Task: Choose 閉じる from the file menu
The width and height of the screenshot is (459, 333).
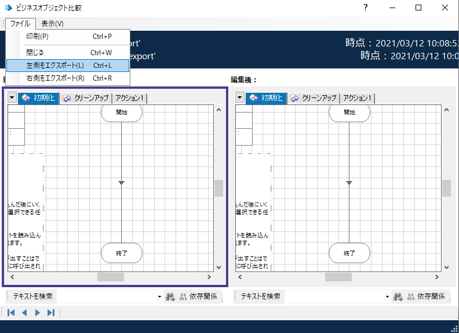Action: (x=68, y=52)
